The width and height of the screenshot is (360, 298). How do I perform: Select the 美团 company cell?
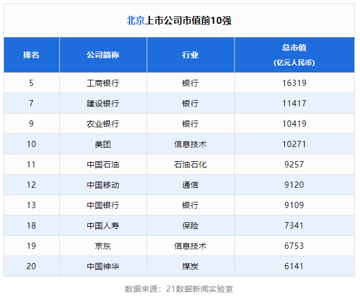[x=103, y=144]
